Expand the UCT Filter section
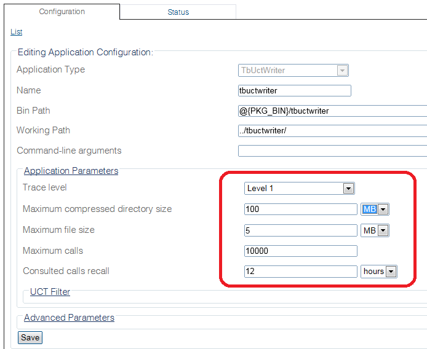The image size is (427, 349). [50, 292]
